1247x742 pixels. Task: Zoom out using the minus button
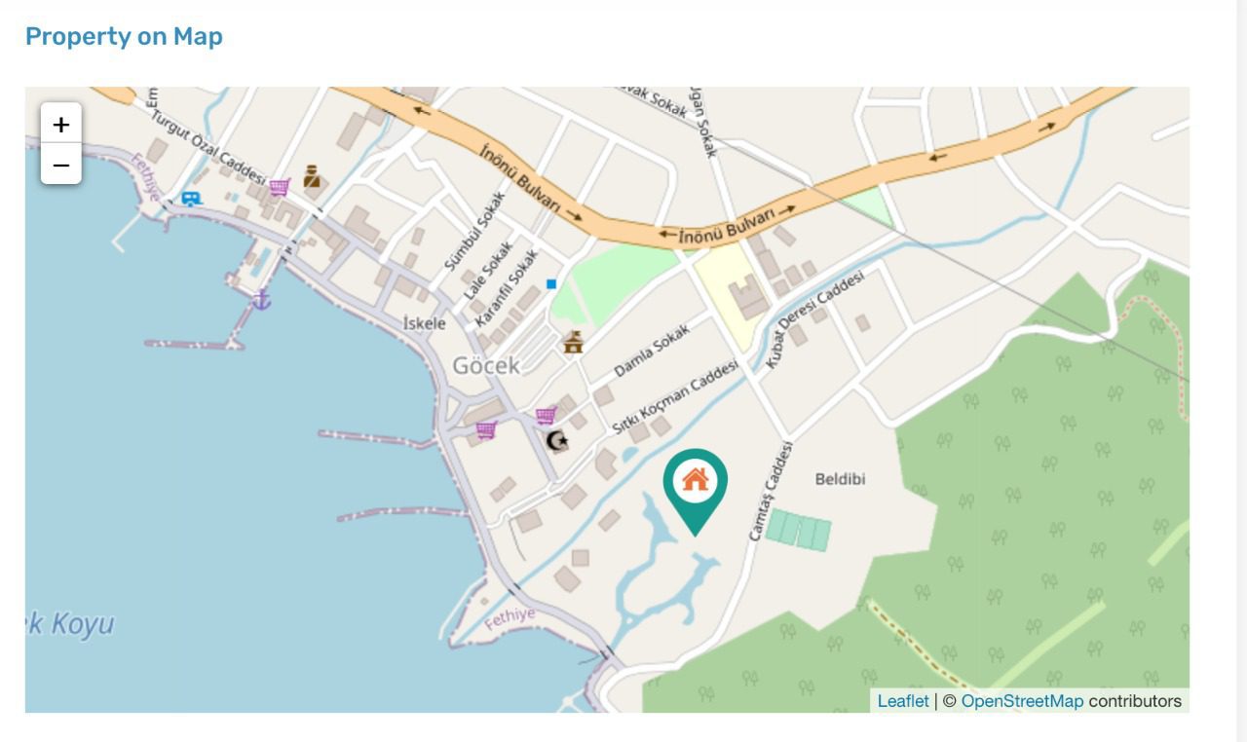61,165
